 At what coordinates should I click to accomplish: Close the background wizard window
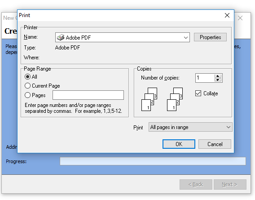(x=240, y=18)
